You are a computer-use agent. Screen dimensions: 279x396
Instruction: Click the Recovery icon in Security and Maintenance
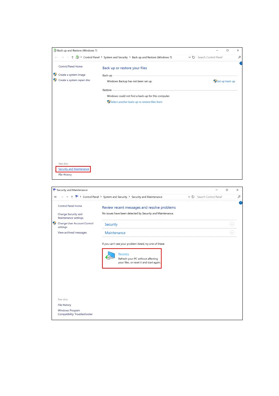click(110, 256)
